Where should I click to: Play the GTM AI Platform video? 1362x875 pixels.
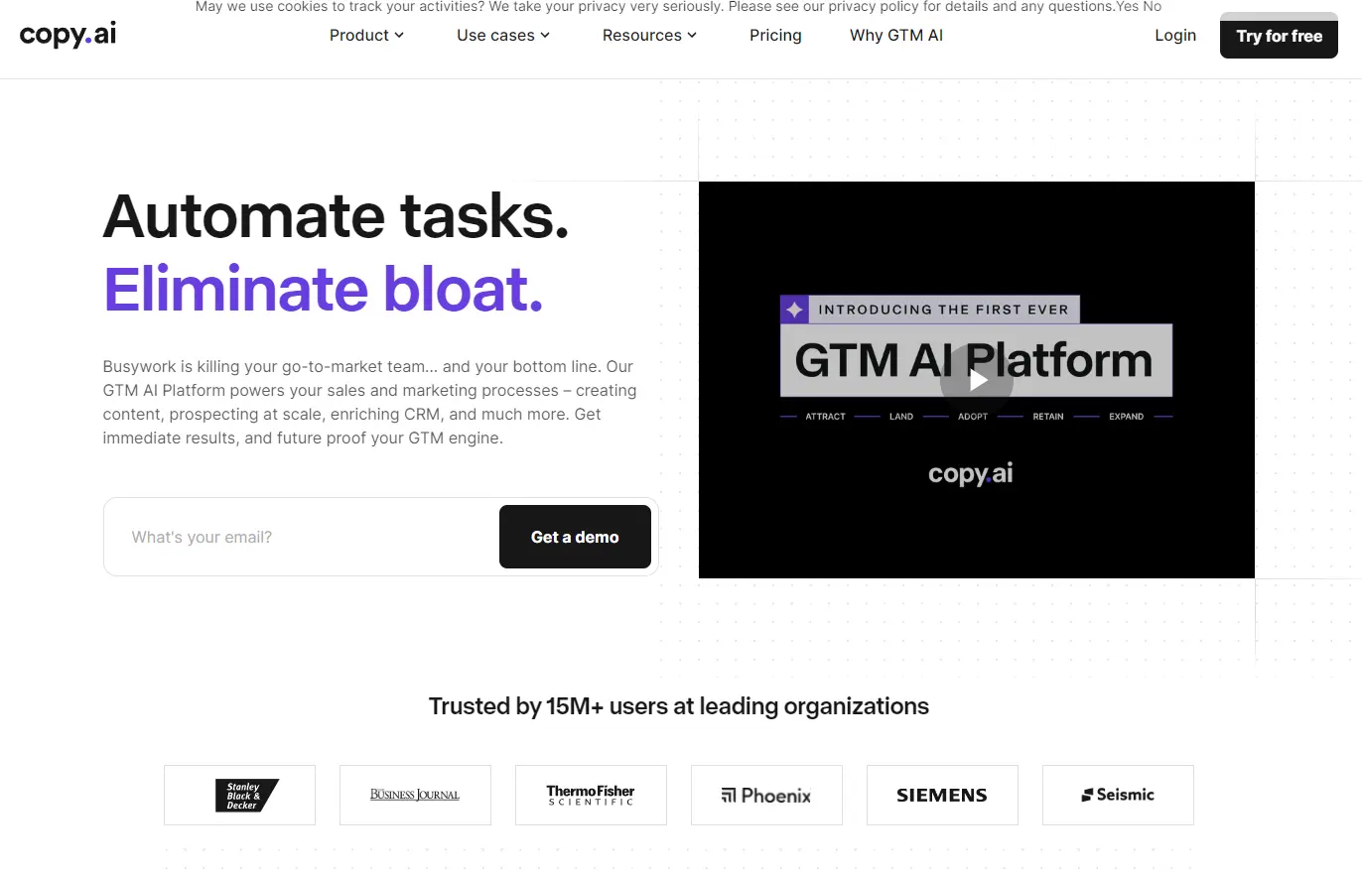coord(977,380)
